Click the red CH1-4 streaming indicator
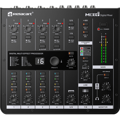The width and height of the screenshot is (120, 120). (x=82, y=48)
